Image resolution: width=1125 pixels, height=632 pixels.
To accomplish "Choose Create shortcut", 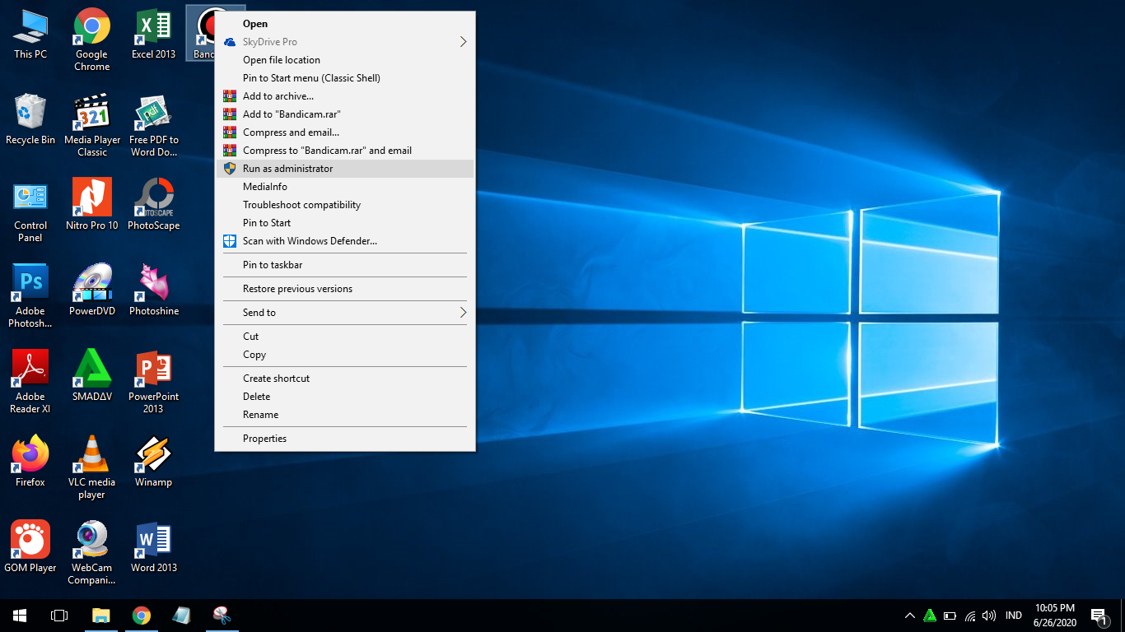I will point(345,379).
